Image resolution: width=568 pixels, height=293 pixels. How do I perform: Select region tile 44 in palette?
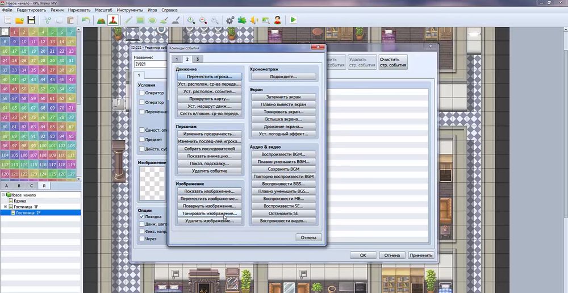(x=43, y=79)
